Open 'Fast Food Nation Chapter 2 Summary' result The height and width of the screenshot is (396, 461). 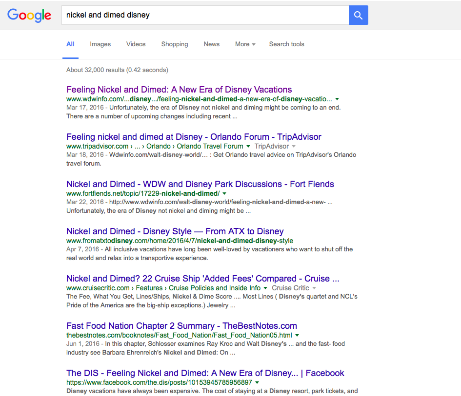[181, 325]
